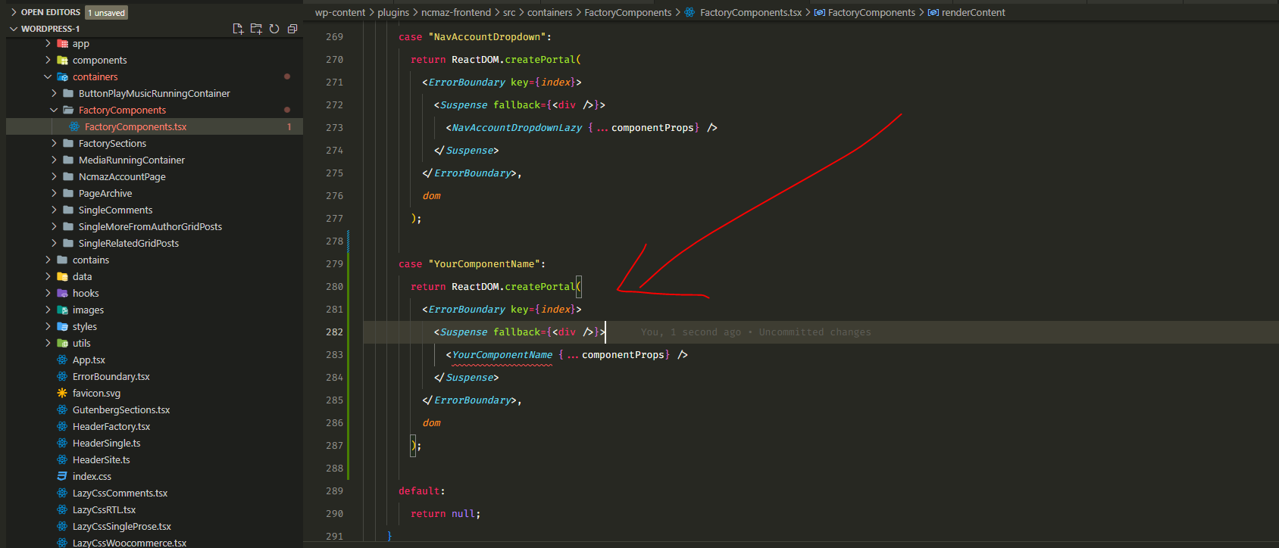This screenshot has width=1279, height=548.
Task: Click the favicon.svg file icon
Action: click(62, 394)
